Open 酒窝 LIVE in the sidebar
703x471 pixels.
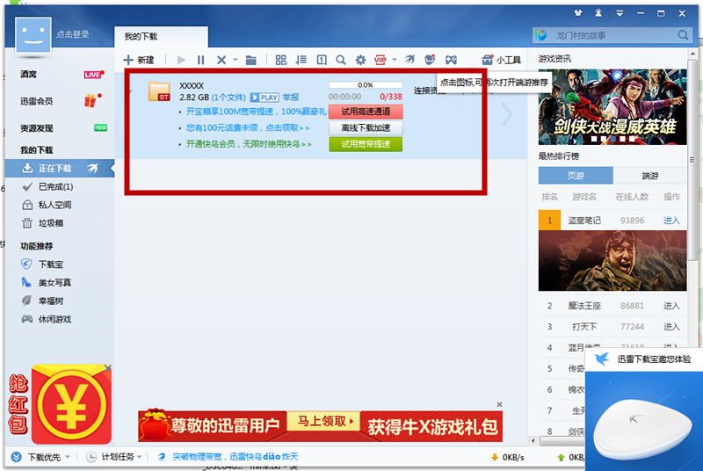[61, 75]
